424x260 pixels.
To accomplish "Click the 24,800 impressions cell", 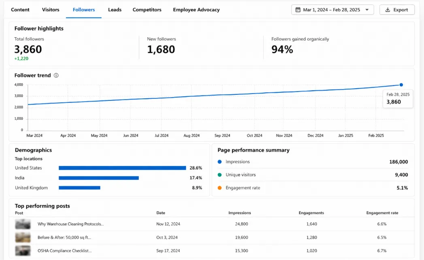I will click(241, 224).
